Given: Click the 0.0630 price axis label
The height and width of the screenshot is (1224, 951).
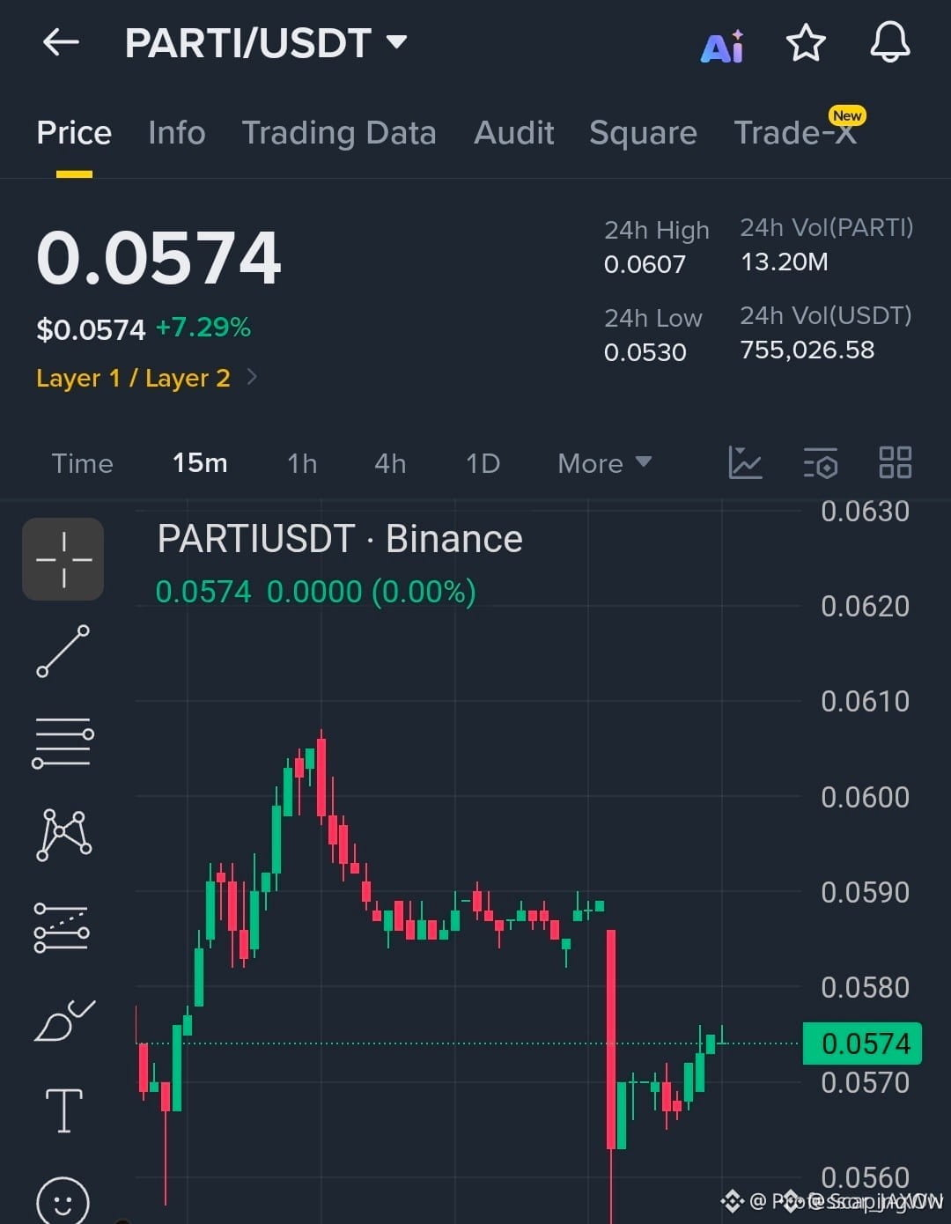Looking at the screenshot, I should click(865, 511).
